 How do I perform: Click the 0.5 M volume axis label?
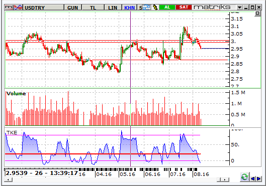point(238,115)
